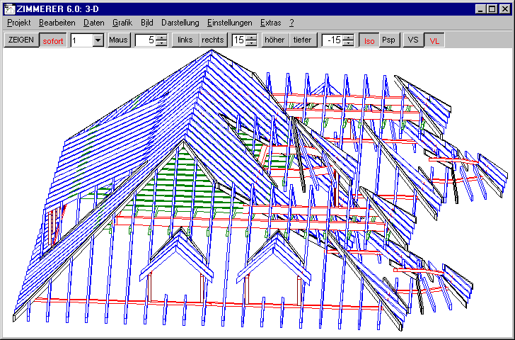Toggle the red sofort button
Screen dimensions: 515x340
[53, 40]
